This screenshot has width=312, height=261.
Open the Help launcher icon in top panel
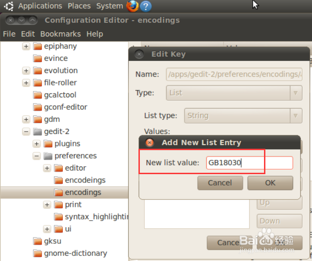pos(146,6)
